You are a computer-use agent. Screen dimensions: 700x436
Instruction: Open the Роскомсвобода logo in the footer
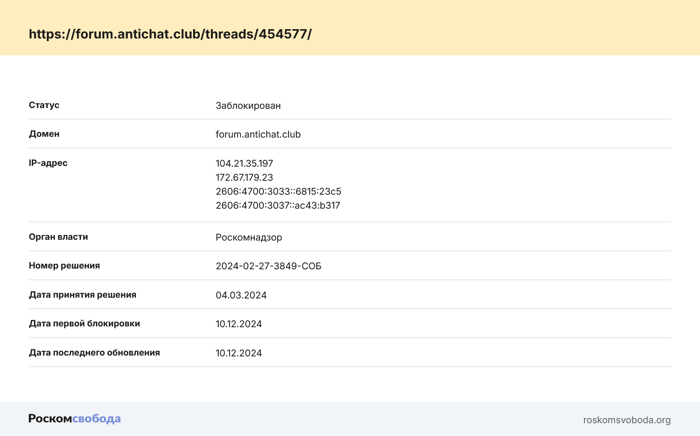[x=75, y=419]
